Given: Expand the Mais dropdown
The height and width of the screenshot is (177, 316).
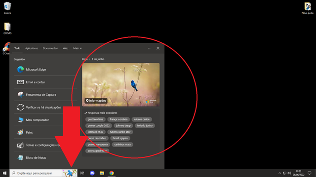Looking at the screenshot, I should pos(78,48).
